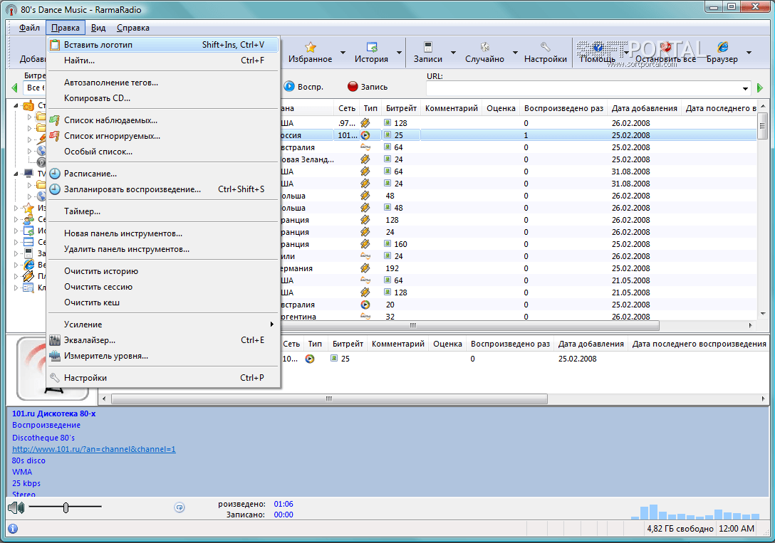This screenshot has height=543, width=775.
Task: Choose Очистить историю from the menu
Action: click(101, 271)
